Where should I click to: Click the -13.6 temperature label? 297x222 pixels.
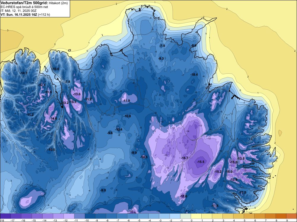click(77, 94)
